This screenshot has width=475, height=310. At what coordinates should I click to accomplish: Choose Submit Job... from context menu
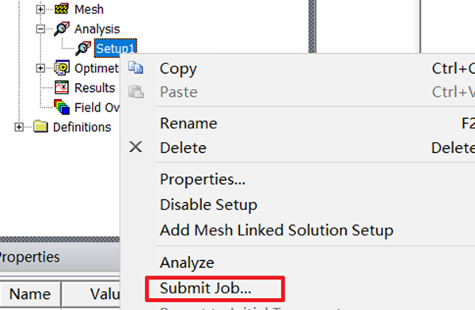[x=215, y=289]
